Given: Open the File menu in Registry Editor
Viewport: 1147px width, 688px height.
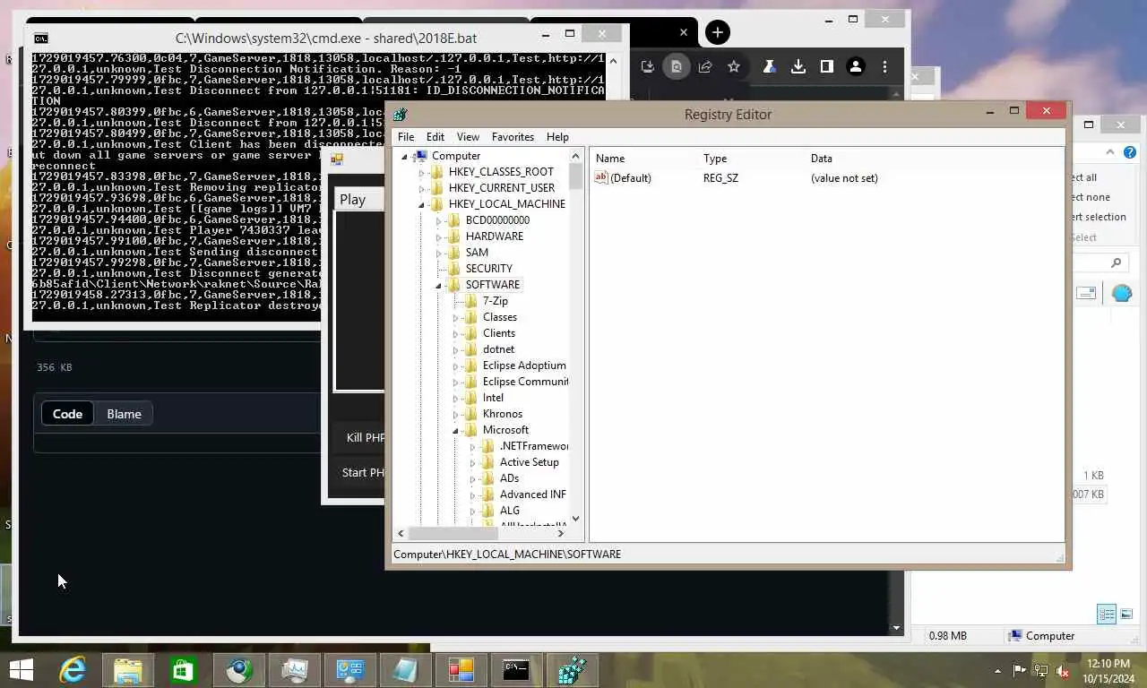Looking at the screenshot, I should click(x=406, y=137).
